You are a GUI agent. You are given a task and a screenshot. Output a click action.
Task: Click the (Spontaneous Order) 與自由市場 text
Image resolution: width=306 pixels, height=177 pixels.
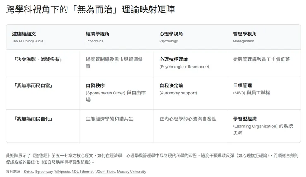click(115, 96)
